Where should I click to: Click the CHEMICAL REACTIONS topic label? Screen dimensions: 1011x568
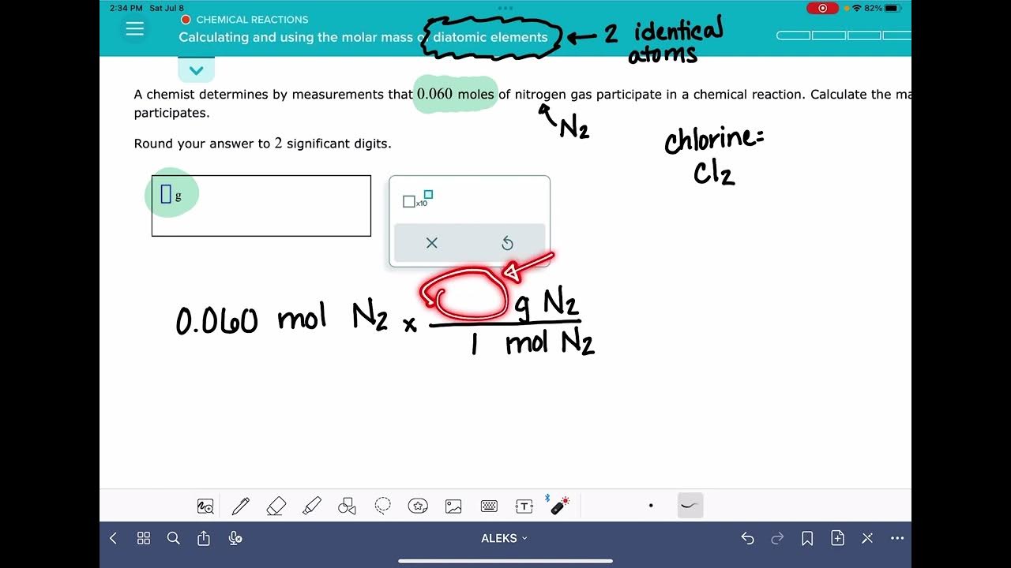(252, 20)
